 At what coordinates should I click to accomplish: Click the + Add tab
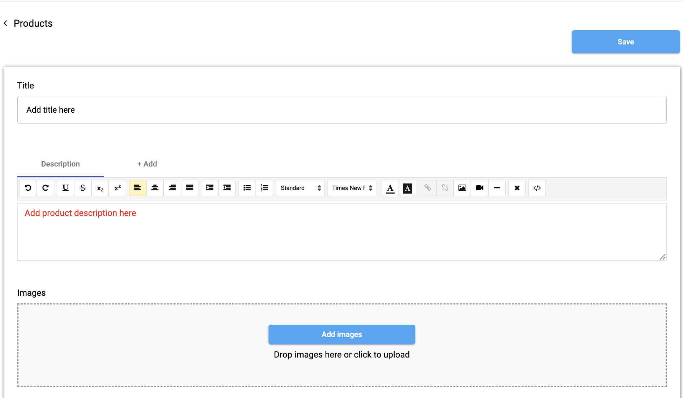pos(147,164)
